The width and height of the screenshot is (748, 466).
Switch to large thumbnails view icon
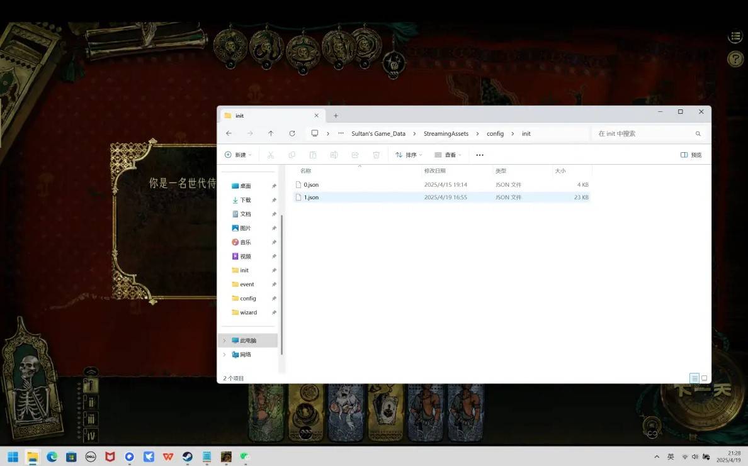(705, 378)
